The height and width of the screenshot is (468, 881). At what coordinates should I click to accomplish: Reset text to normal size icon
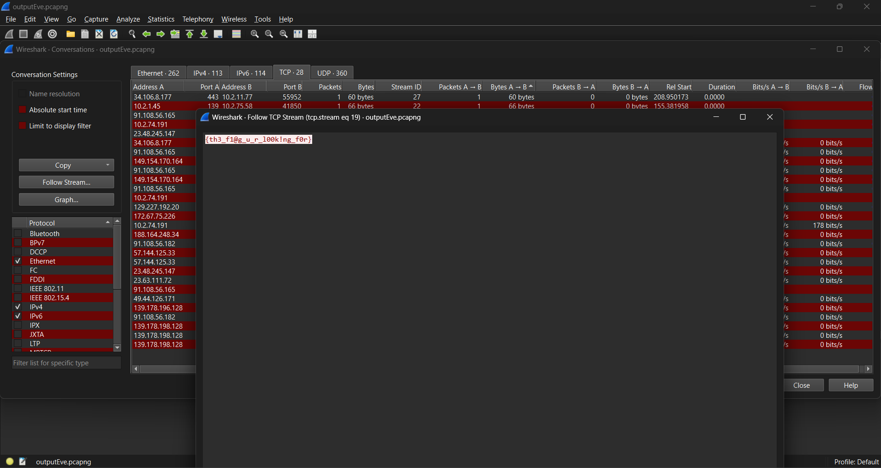coord(284,34)
